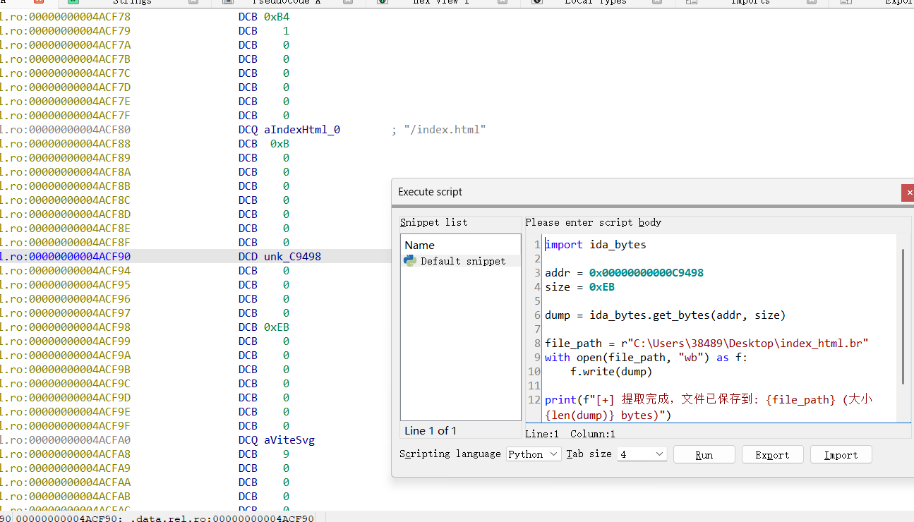This screenshot has height=522, width=914.
Task: Click the print statement line in the script
Action: pos(709,407)
